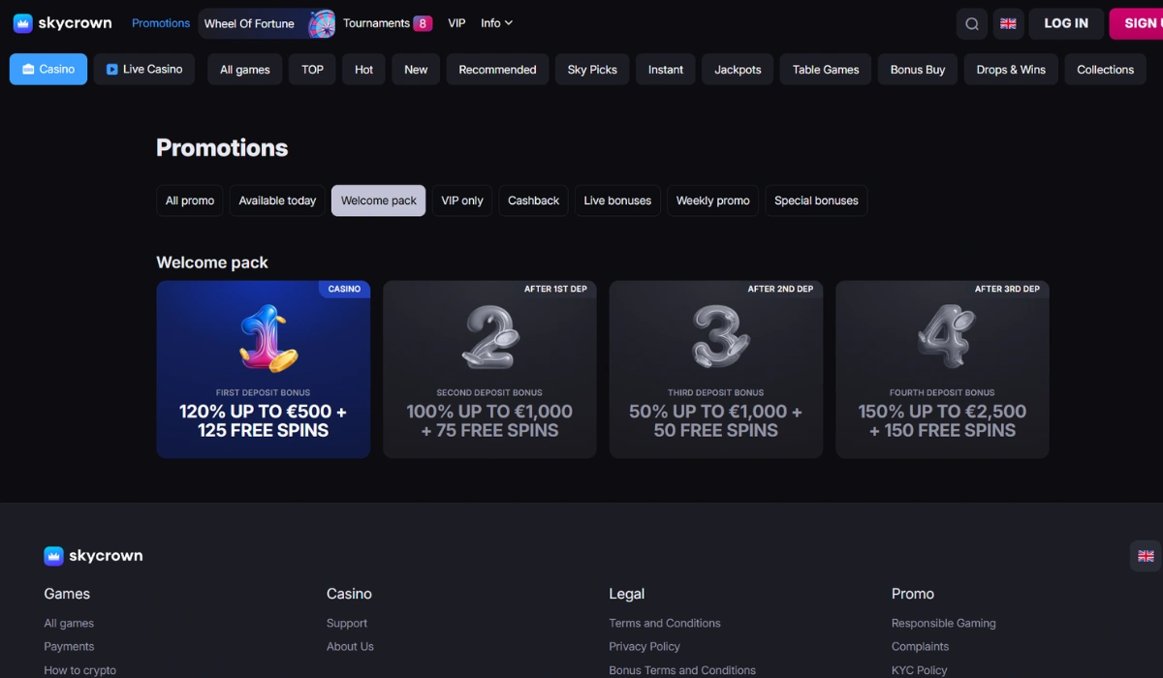Viewport: 1163px width, 678px height.
Task: Open the Responsible Gaming link
Action: coord(943,623)
